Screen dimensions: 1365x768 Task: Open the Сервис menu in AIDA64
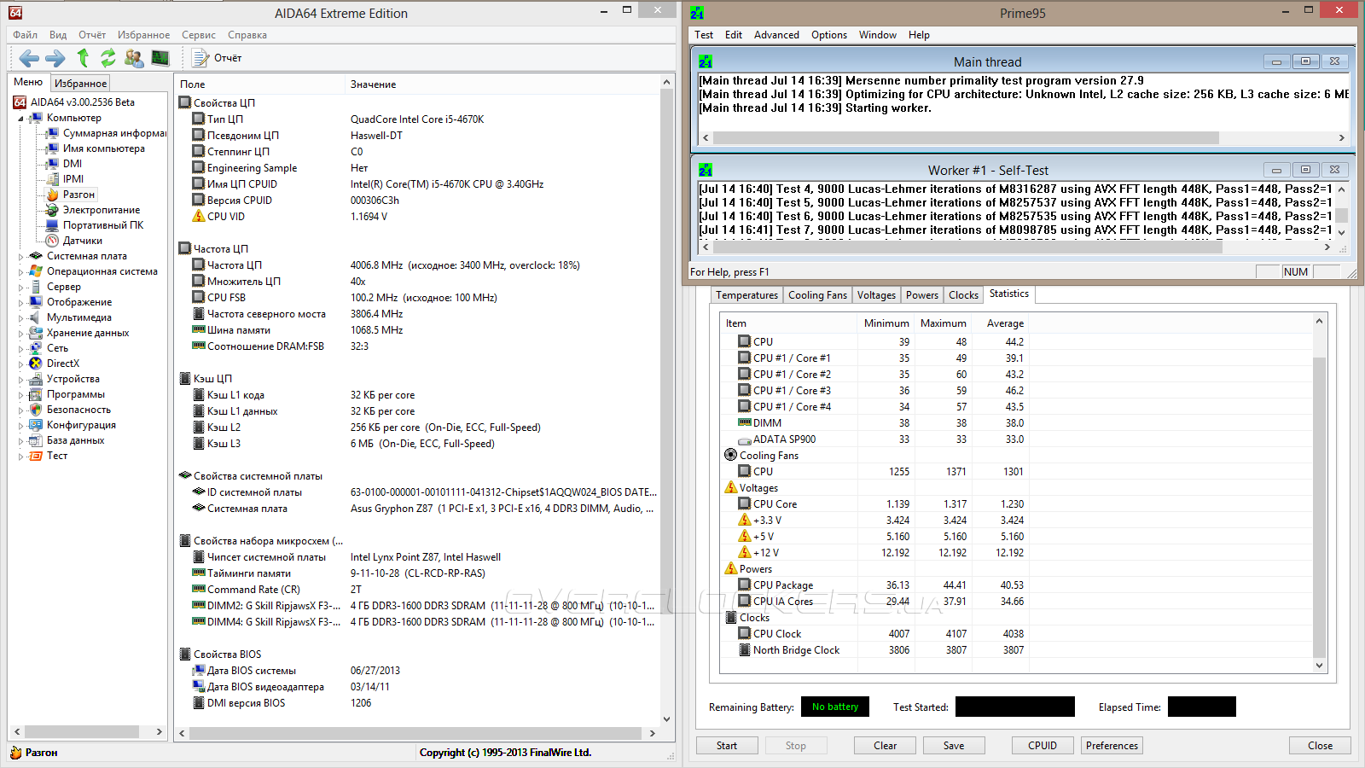(198, 35)
